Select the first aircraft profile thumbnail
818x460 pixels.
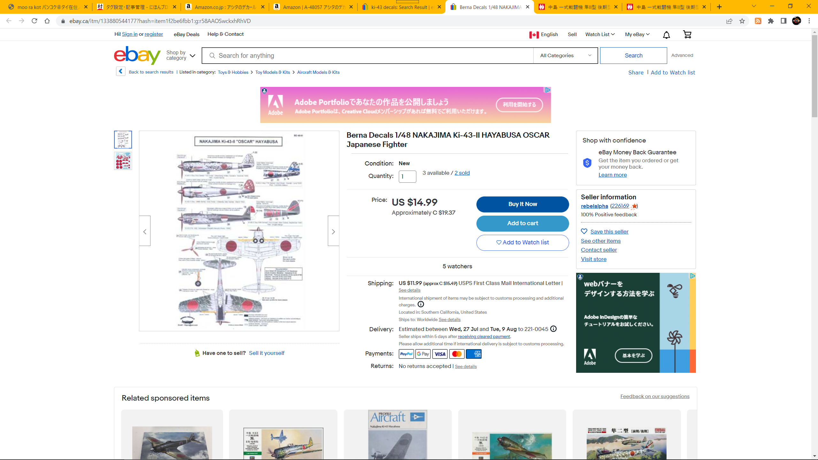(123, 140)
